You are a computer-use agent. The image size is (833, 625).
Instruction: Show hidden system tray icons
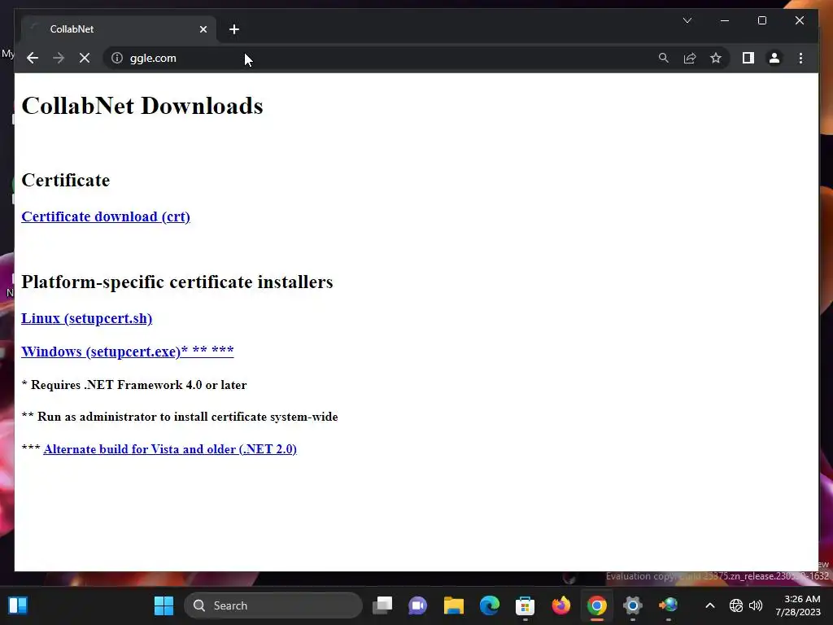point(709,605)
